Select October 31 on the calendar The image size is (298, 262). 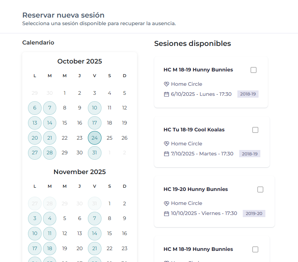[x=95, y=153]
